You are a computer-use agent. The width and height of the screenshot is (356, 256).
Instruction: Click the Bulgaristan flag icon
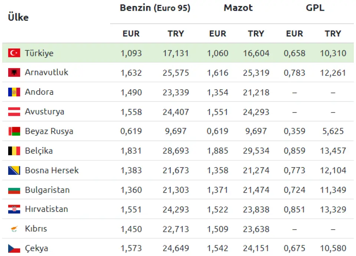pos(14,190)
